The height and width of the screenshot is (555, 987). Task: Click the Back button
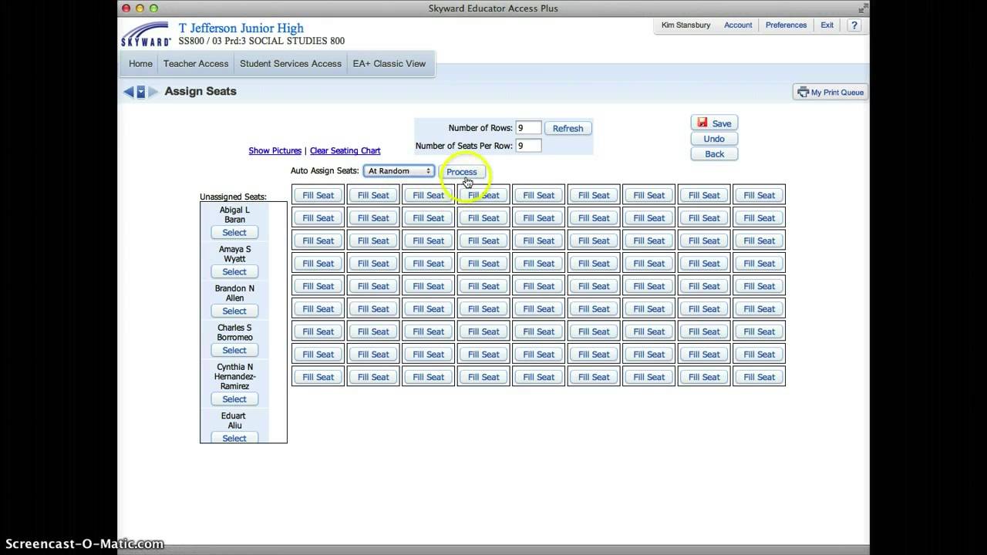[714, 154]
